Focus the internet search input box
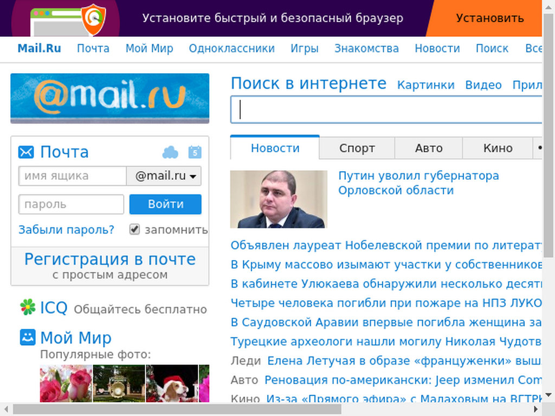555x416 pixels. (386, 109)
